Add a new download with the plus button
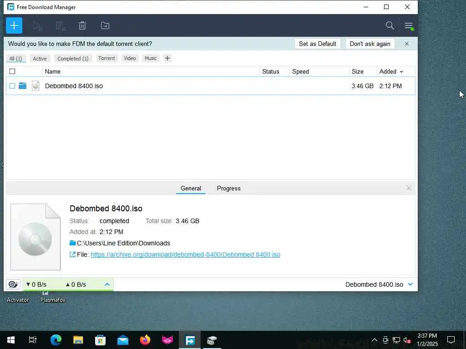The image size is (466, 349). pyautogui.click(x=14, y=25)
